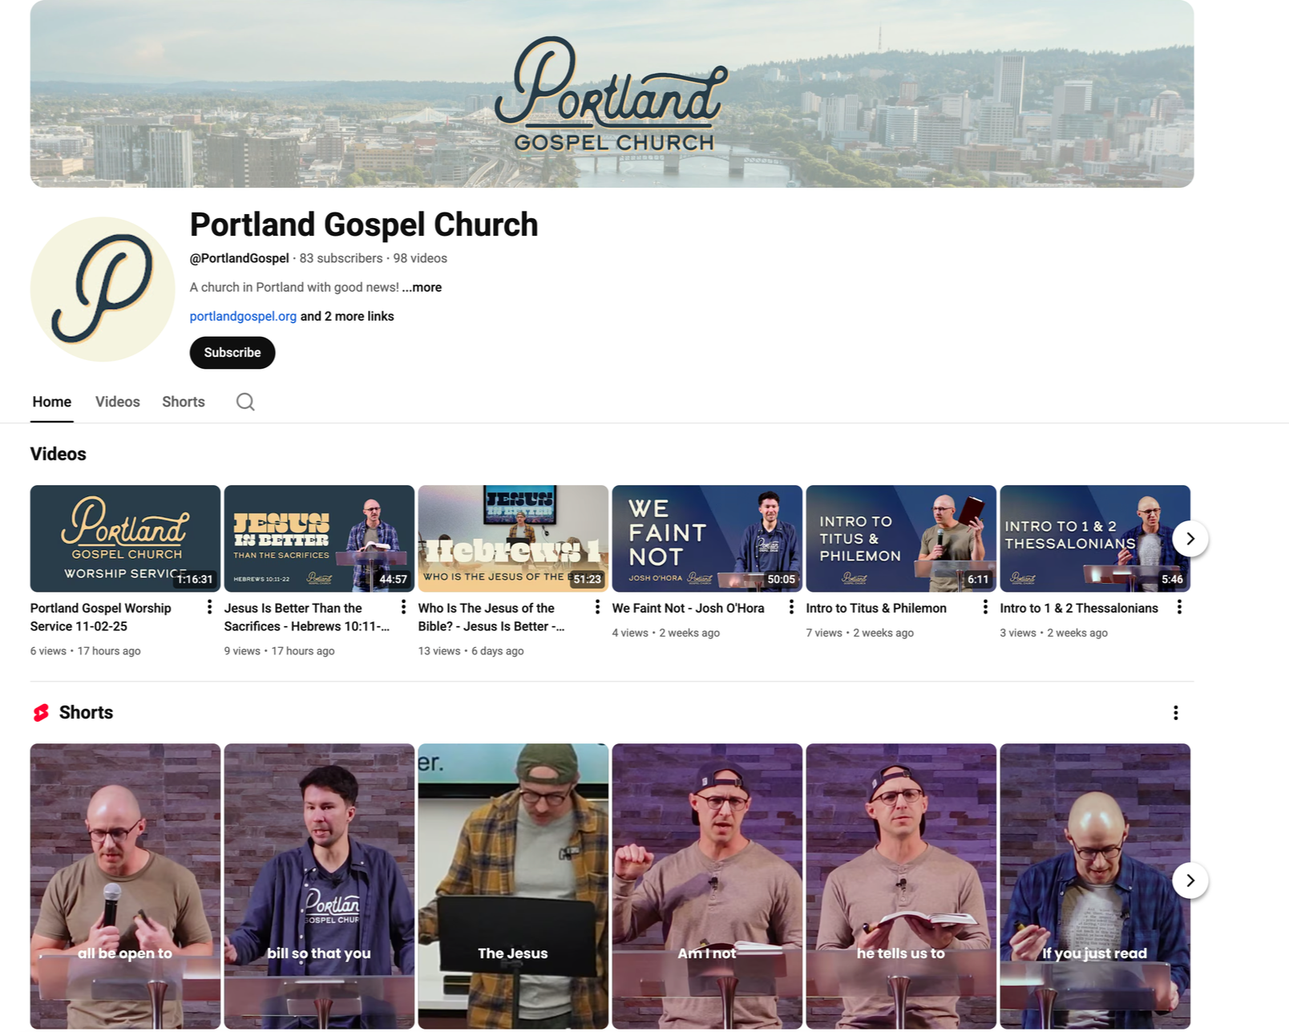The width and height of the screenshot is (1289, 1032).
Task: Open 'Portland Gospel Worship Service 11-02-25' title
Action: [x=101, y=617]
